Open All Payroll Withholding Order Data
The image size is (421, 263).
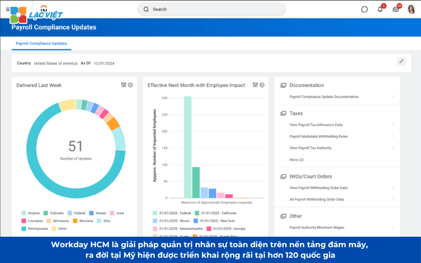pos(316,199)
